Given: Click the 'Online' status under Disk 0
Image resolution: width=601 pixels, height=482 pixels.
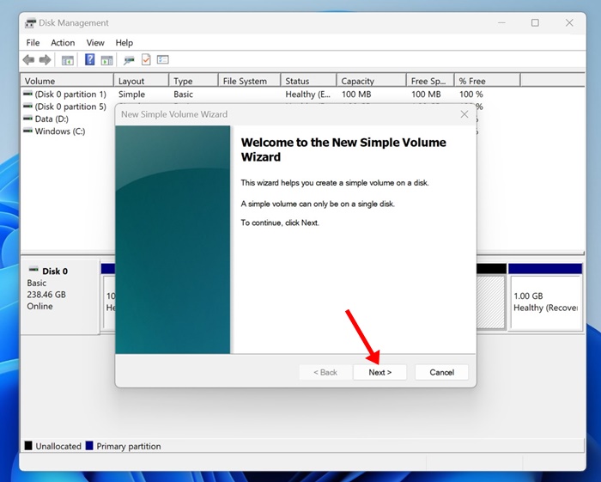Looking at the screenshot, I should pyautogui.click(x=39, y=306).
